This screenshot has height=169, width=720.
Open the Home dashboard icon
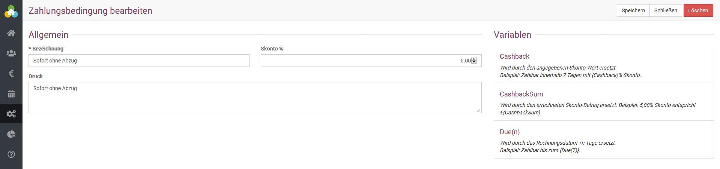coord(11,33)
